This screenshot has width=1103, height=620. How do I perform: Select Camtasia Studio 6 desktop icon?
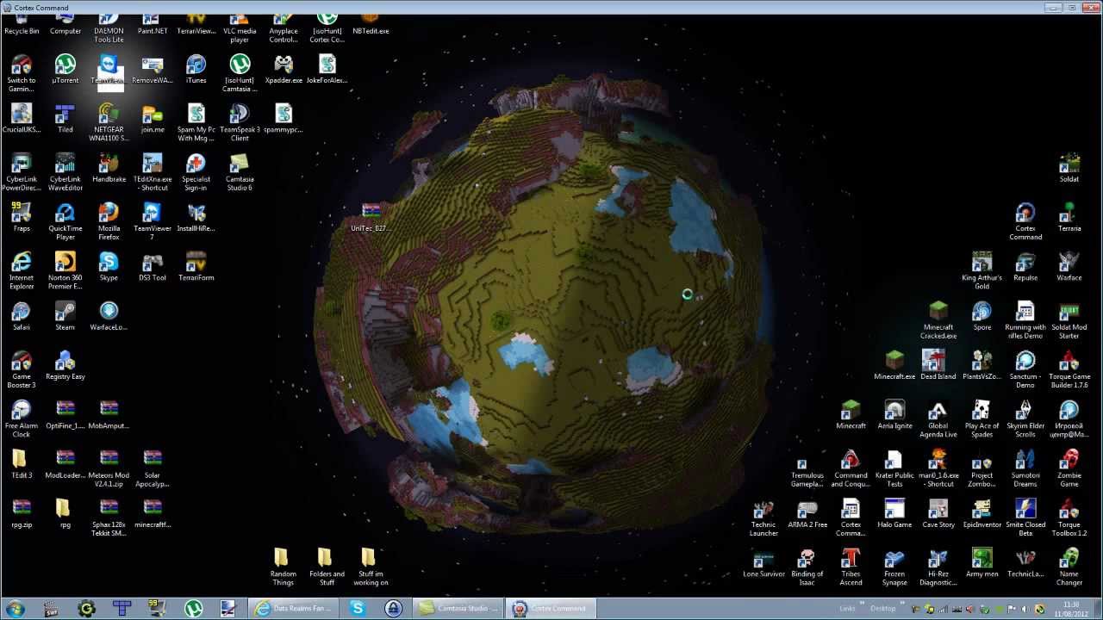(240, 172)
